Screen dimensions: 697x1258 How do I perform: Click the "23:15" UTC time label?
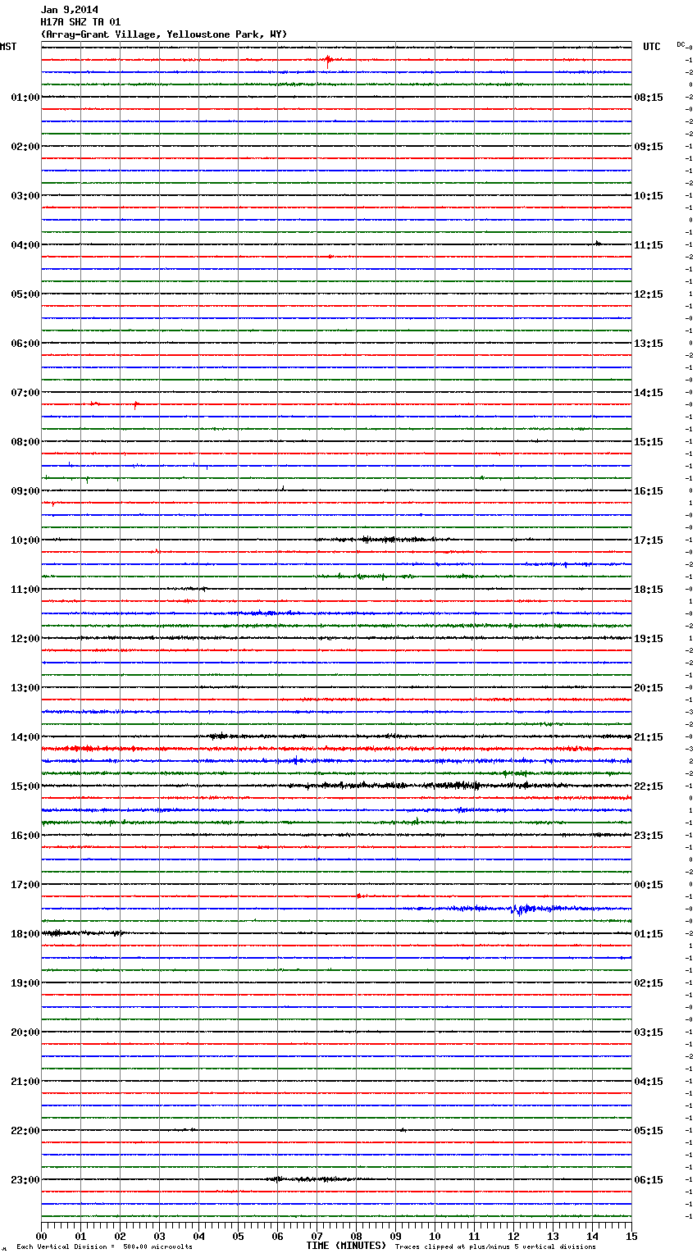pos(649,836)
